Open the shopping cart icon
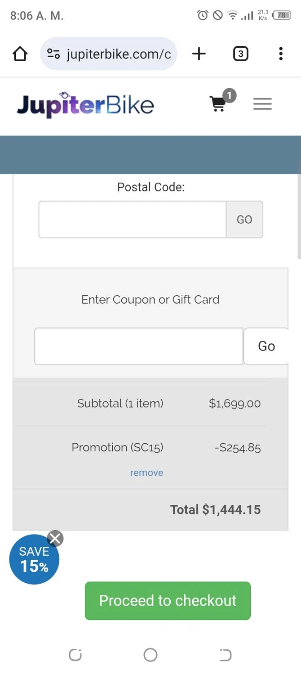This screenshot has width=301, height=675. pos(218,103)
